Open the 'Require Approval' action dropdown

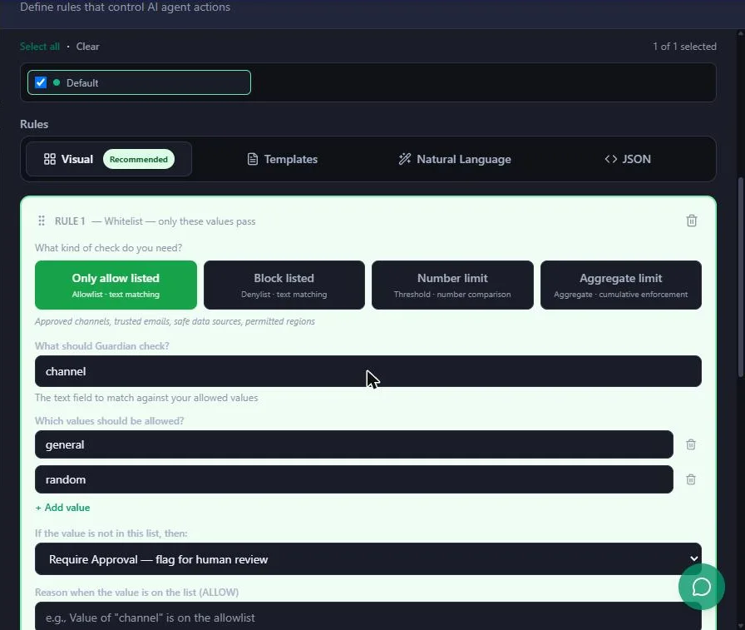point(368,559)
